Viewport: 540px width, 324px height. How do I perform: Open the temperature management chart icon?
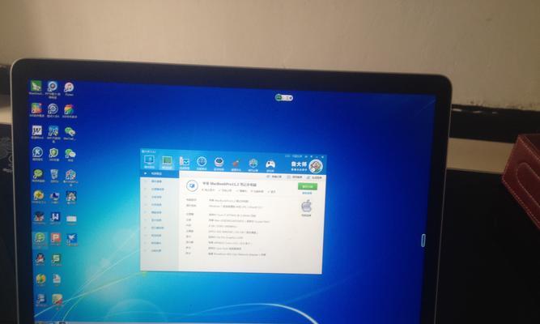click(x=185, y=162)
